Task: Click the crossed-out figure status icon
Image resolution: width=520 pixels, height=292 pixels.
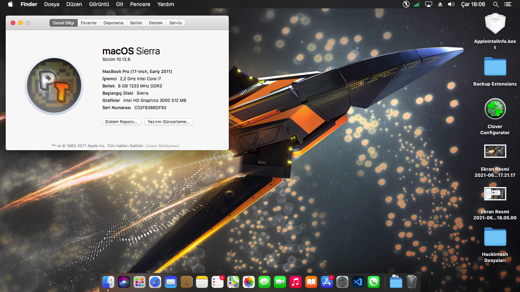Action: pos(406,4)
